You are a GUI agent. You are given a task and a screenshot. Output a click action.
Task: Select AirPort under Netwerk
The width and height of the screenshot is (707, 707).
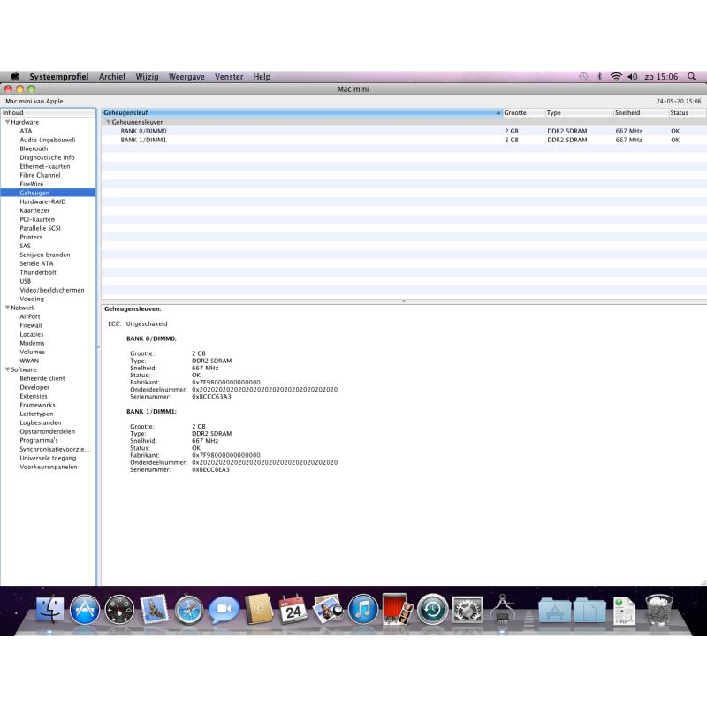tap(30, 316)
